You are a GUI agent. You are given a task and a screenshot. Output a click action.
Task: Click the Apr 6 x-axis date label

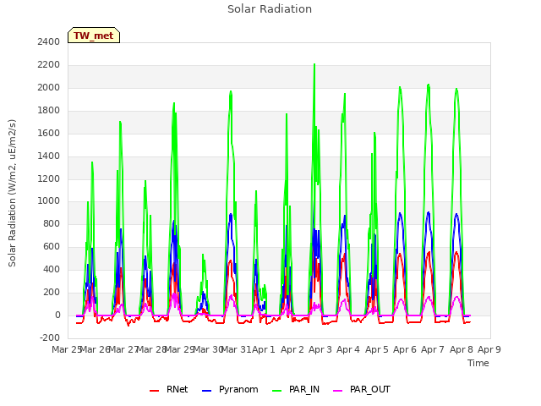404,349
